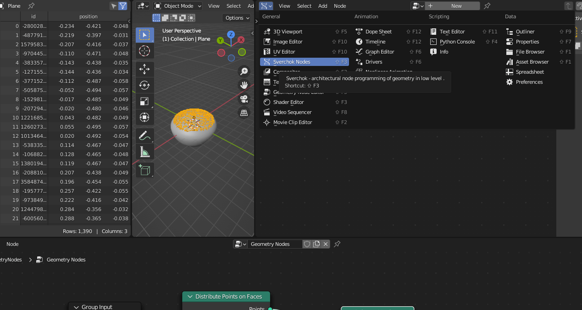The height and width of the screenshot is (310, 582).
Task: Choose the Annotate pencil tool
Action: (144, 136)
